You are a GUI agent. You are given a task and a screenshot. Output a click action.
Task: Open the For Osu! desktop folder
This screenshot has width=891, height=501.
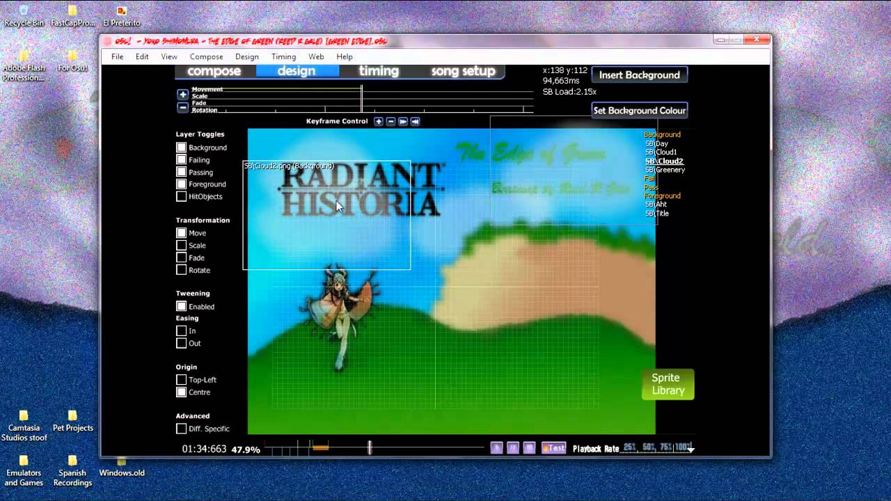72,61
